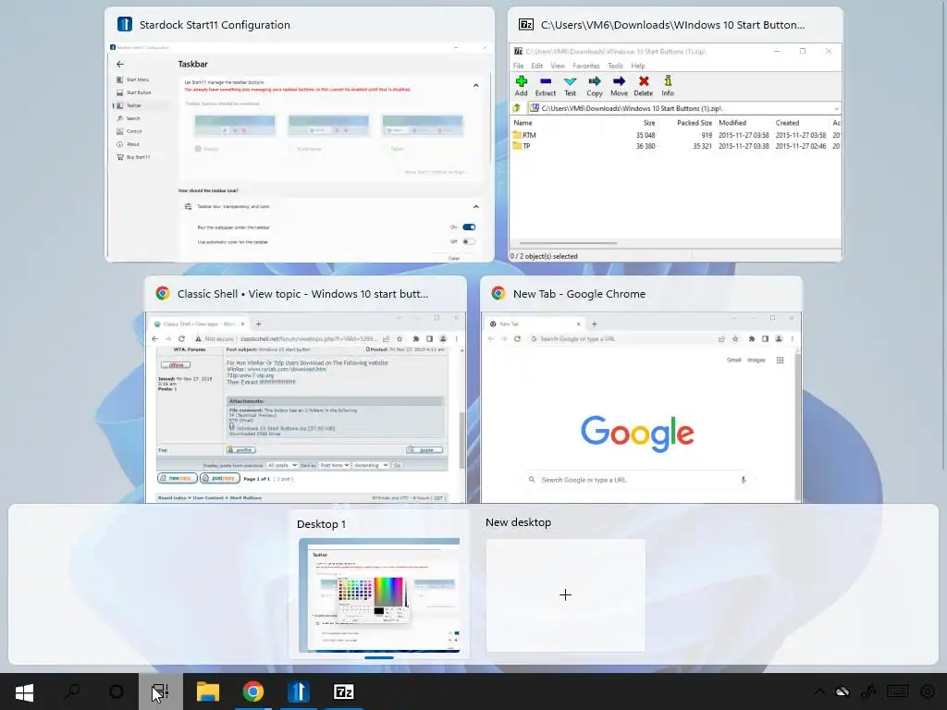The height and width of the screenshot is (710, 947).
Task: Open the Post time sort dropdown
Action: 334,466
